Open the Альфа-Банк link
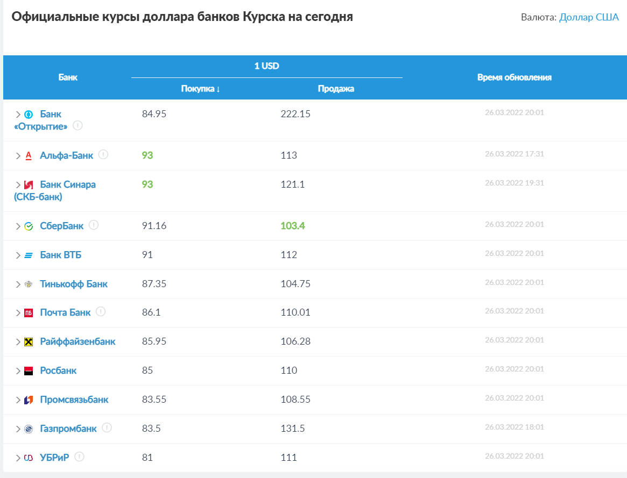 66,155
